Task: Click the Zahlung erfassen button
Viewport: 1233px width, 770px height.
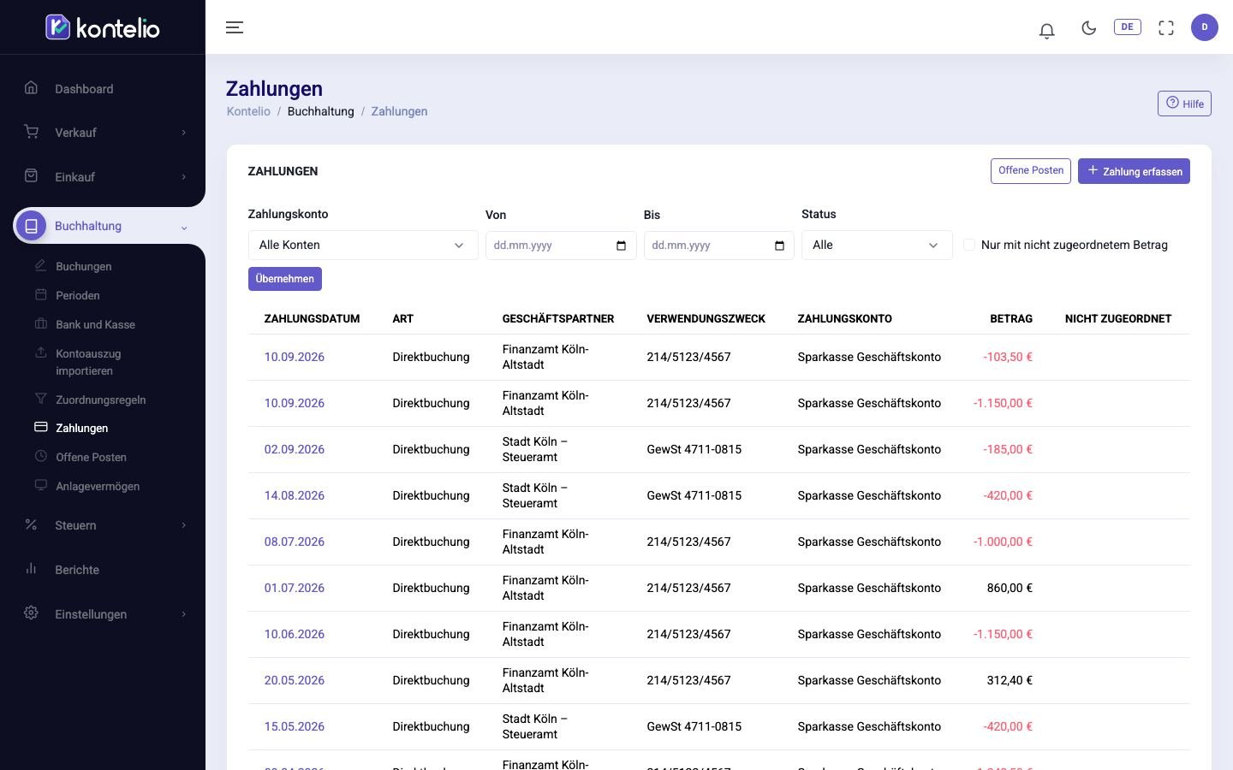Action: click(x=1134, y=171)
